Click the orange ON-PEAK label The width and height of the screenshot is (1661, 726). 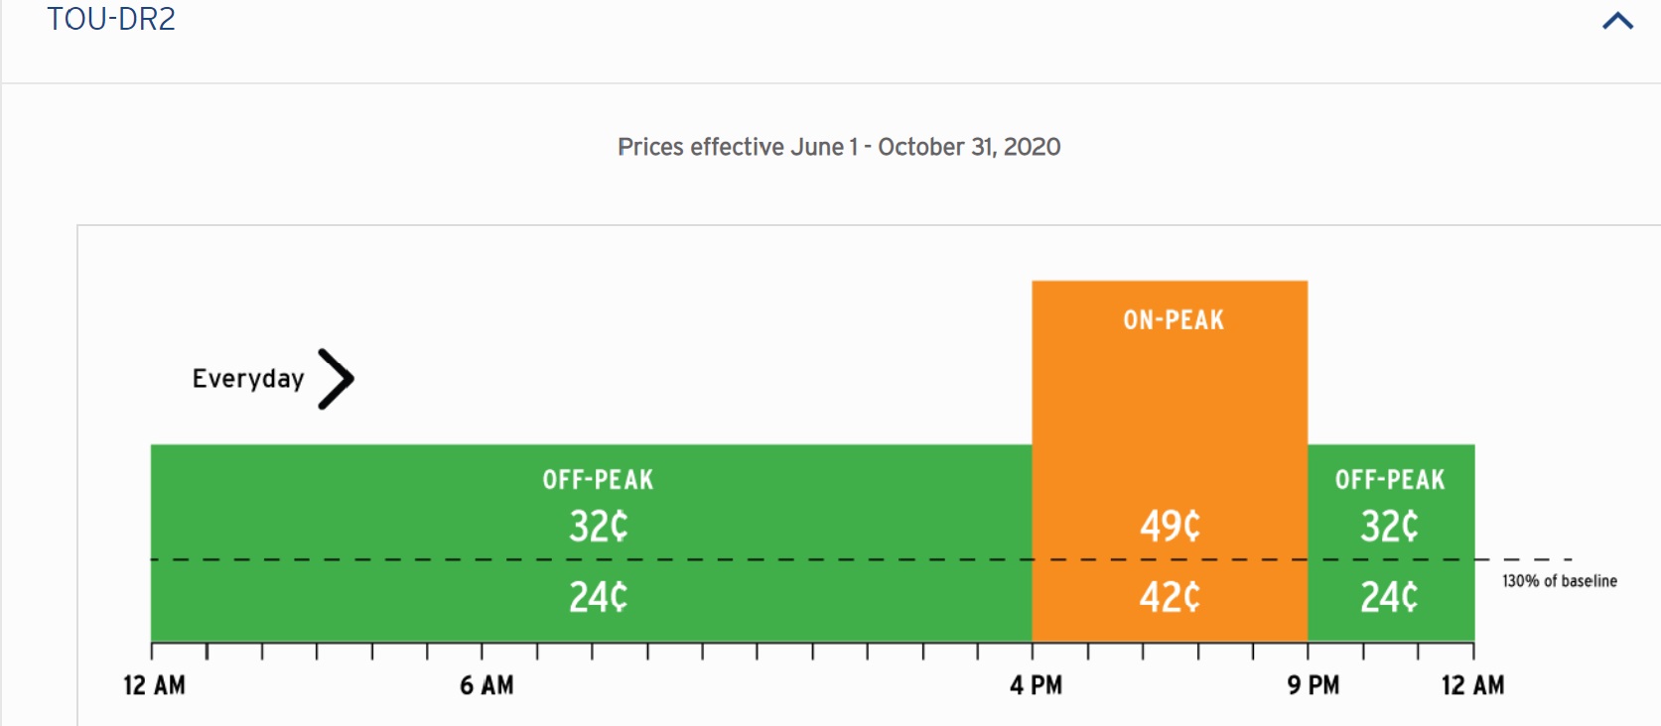click(x=1174, y=320)
